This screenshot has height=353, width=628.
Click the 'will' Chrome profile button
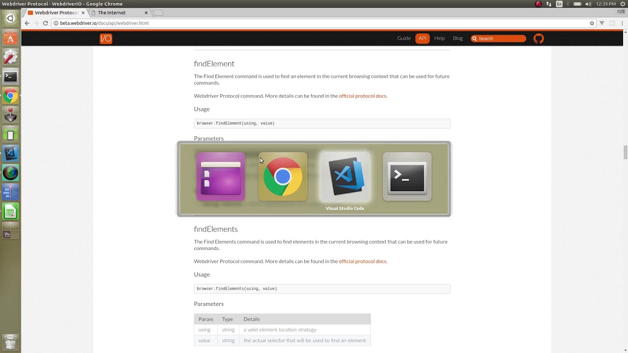point(621,12)
